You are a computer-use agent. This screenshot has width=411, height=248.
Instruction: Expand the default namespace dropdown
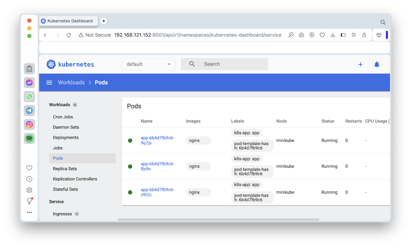(x=148, y=64)
